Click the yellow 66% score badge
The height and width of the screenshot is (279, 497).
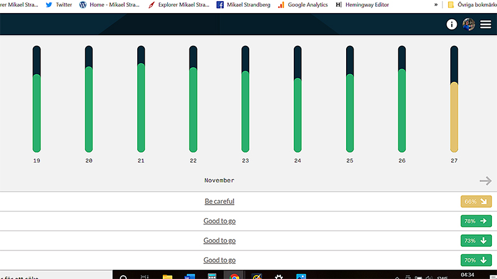coord(476,201)
